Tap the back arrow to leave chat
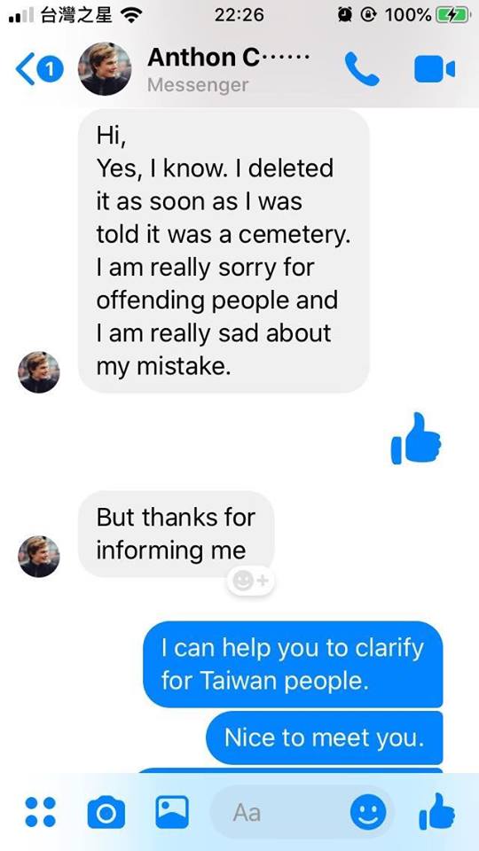This screenshot has width=479, height=851. (25, 69)
